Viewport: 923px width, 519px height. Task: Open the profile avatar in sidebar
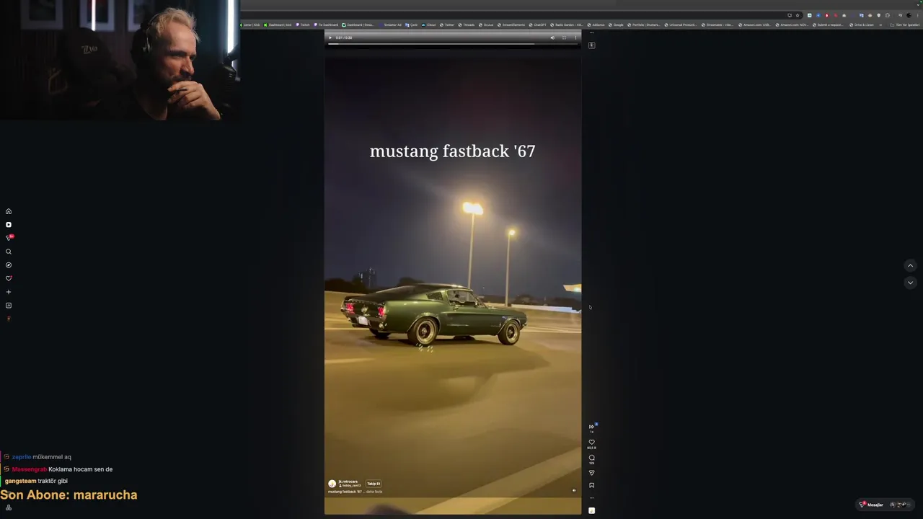point(9,319)
